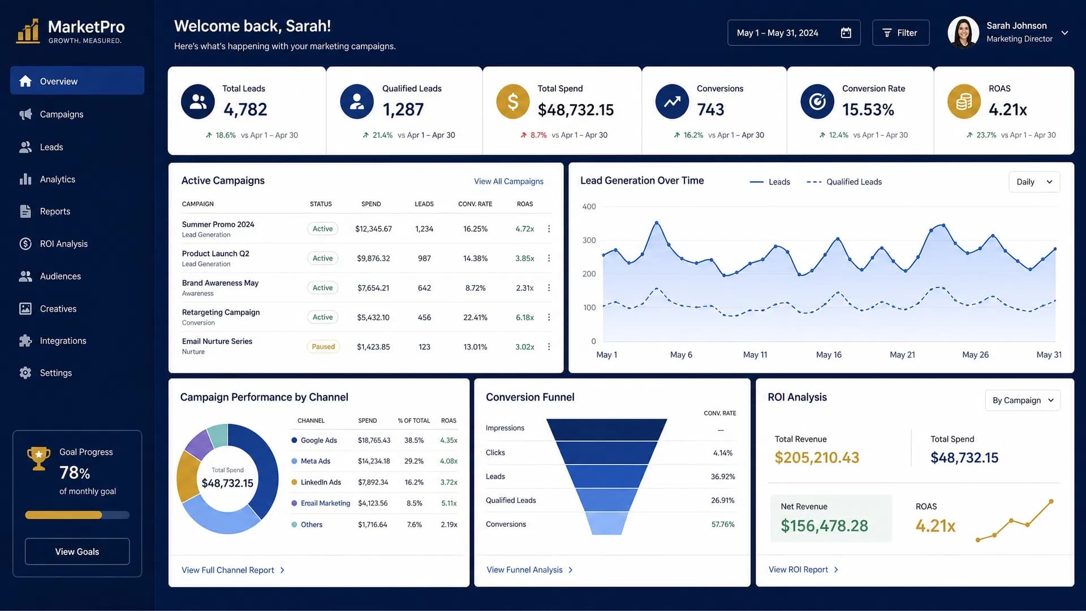Click the Analytics bar chart icon
This screenshot has height=611, width=1086.
point(25,179)
